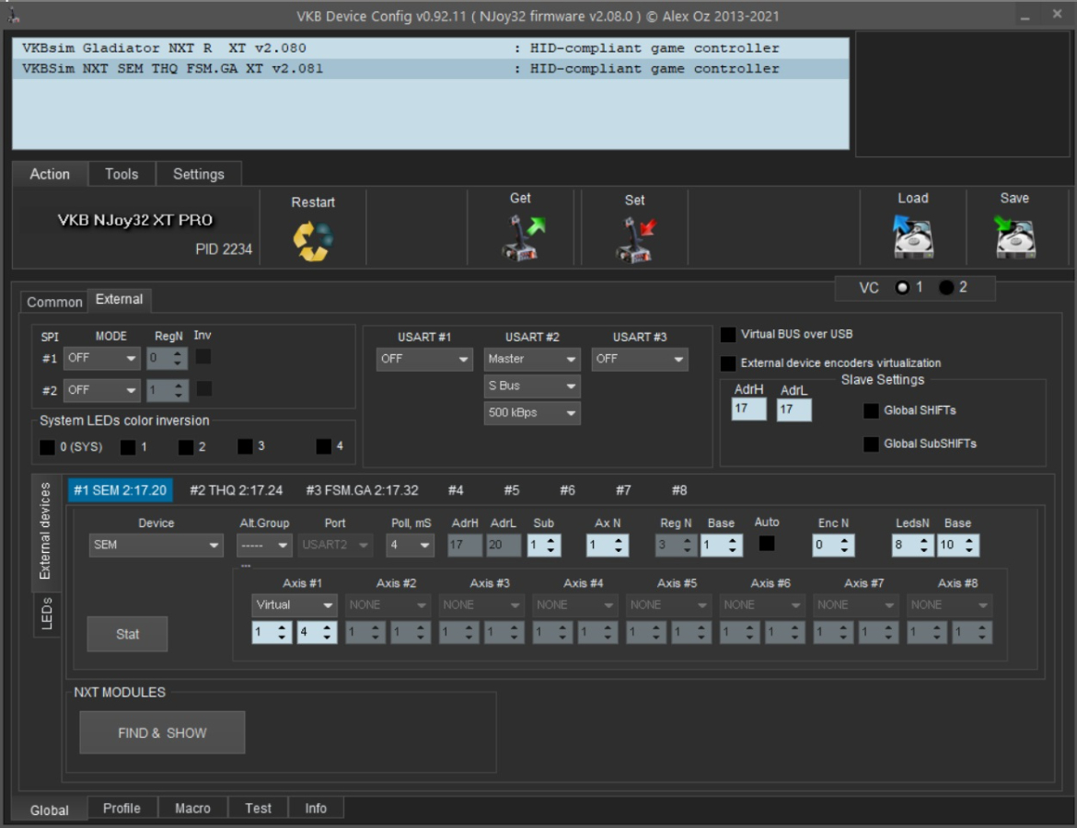The height and width of the screenshot is (828, 1077).
Task: Open Axis #1 Virtual dropdown
Action: point(294,604)
